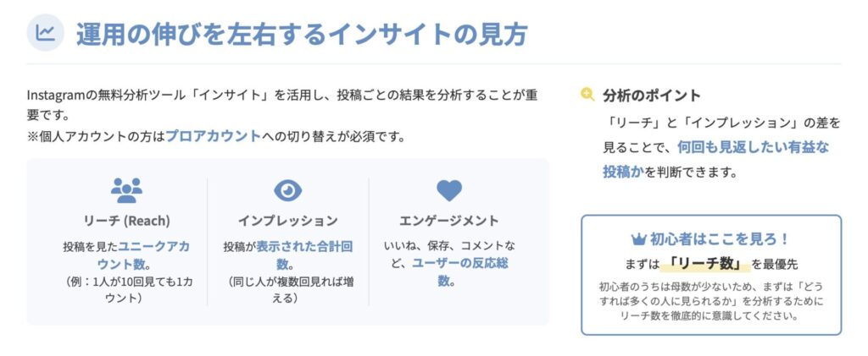Click the yellow-highlighted 「リーチ数」 text
The width and height of the screenshot is (868, 356).
pos(705,263)
